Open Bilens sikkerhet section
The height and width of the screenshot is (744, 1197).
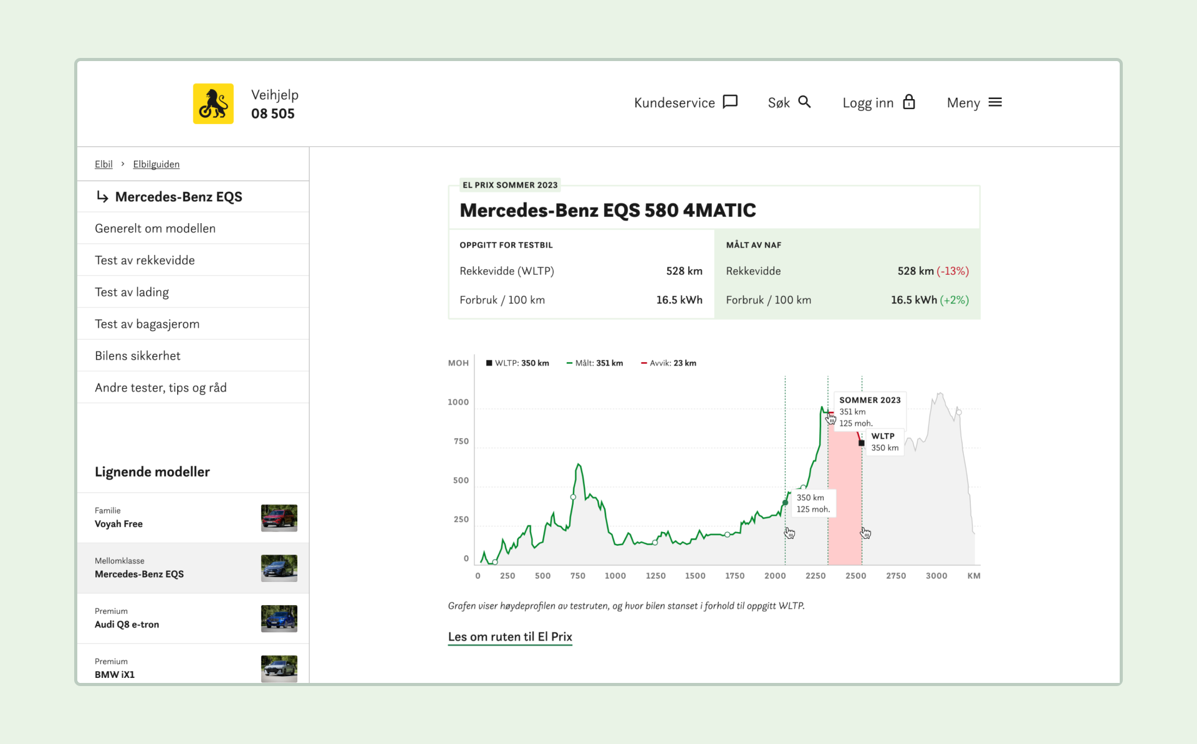(x=193, y=355)
